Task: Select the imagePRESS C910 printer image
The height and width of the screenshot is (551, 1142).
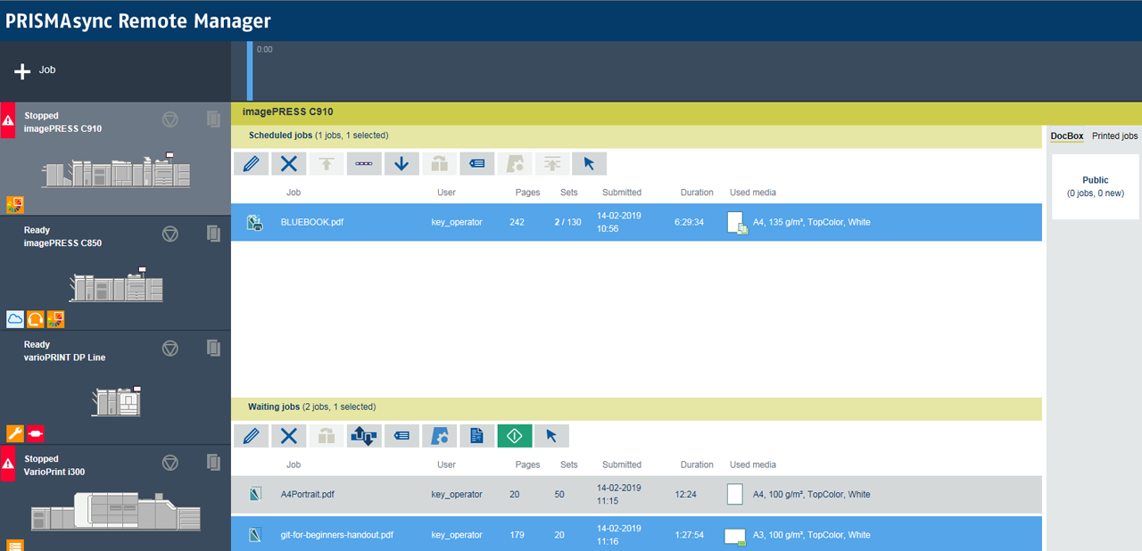Action: click(x=115, y=172)
